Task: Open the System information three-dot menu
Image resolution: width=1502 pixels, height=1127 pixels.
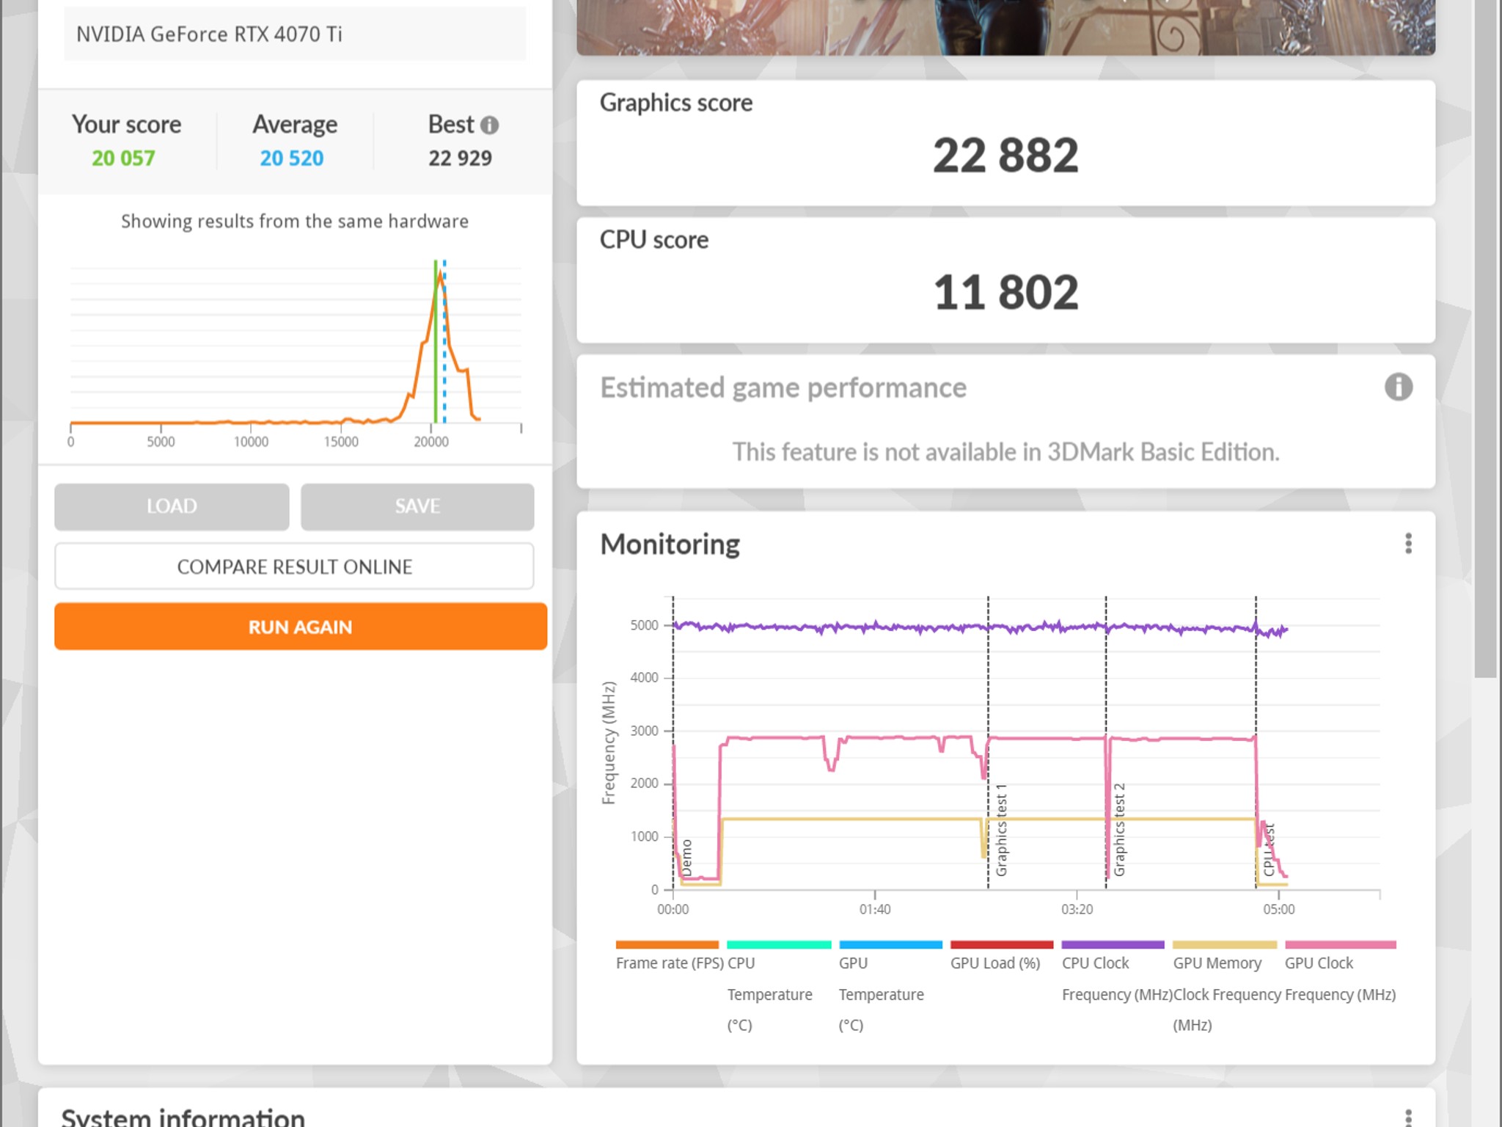Action: coord(1408,1117)
